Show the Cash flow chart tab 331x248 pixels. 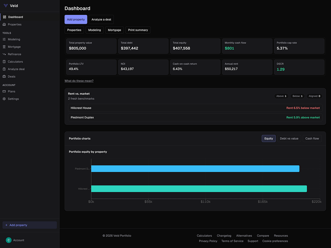(x=312, y=139)
